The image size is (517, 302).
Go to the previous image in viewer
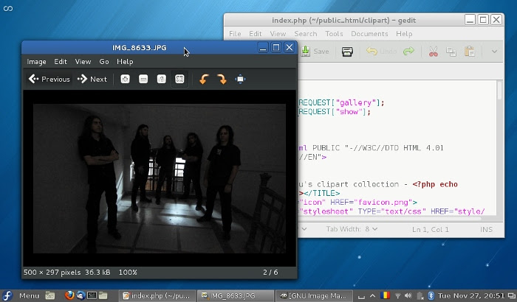tap(49, 79)
